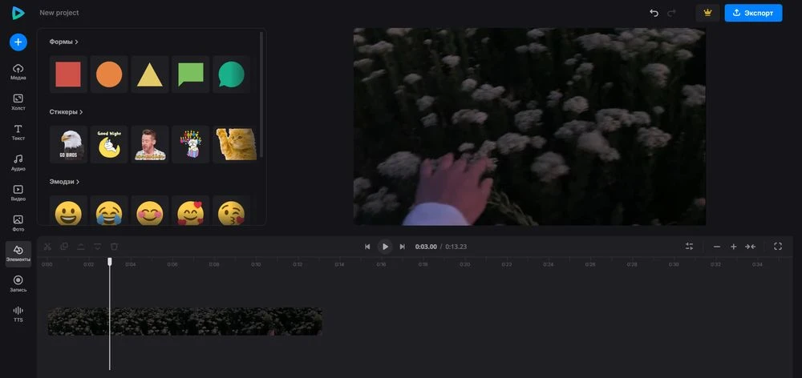This screenshot has height=378, width=802.
Task: Skip to the timeline end
Action: coord(402,247)
